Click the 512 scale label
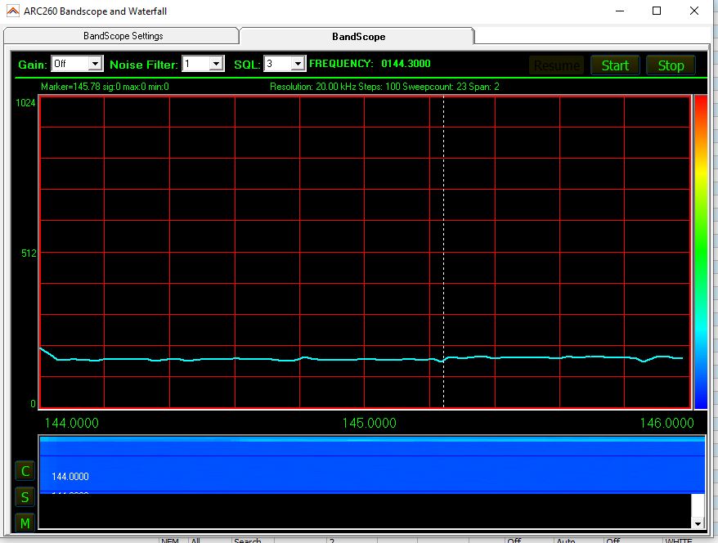718x543 pixels. pyautogui.click(x=29, y=254)
